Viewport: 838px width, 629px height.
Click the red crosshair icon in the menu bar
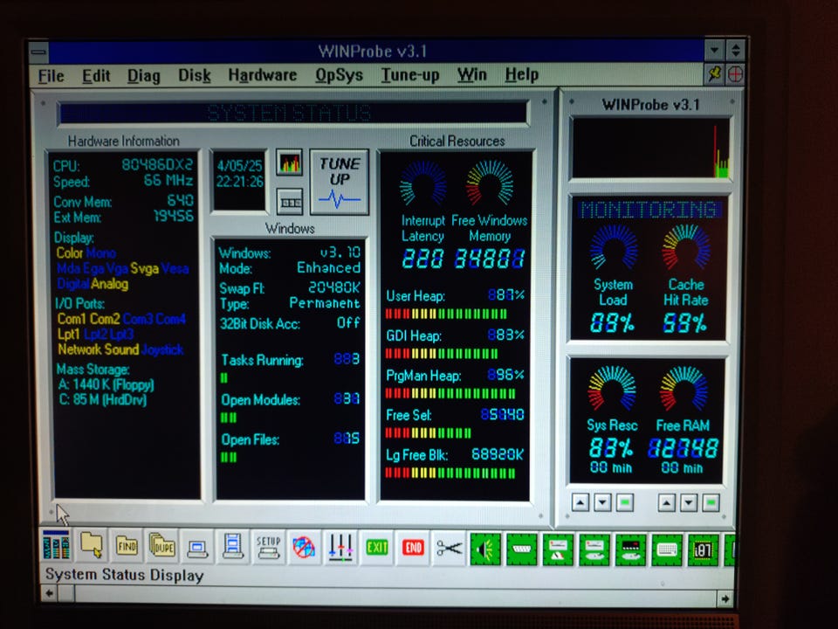[735, 73]
